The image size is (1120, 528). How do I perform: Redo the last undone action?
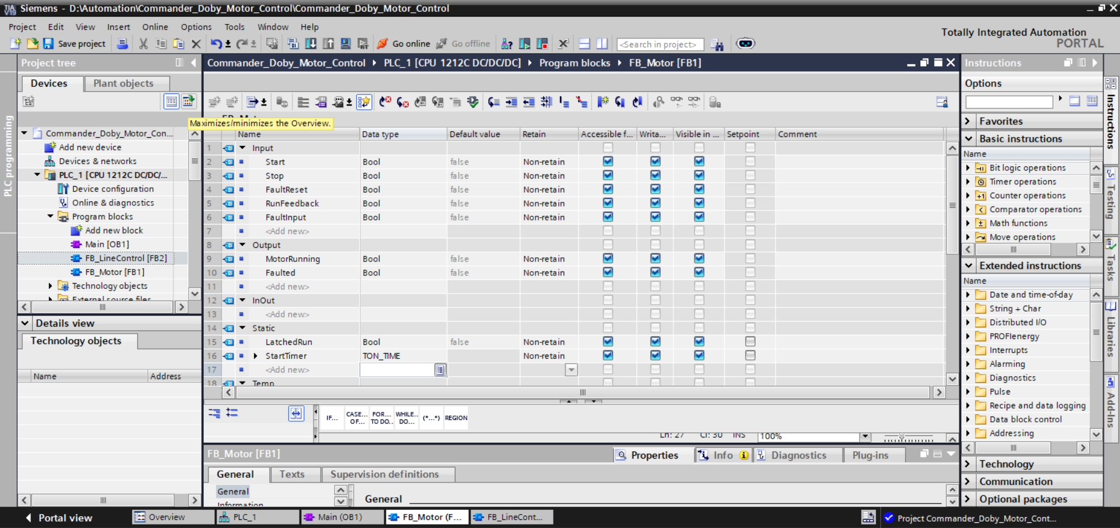point(242,44)
